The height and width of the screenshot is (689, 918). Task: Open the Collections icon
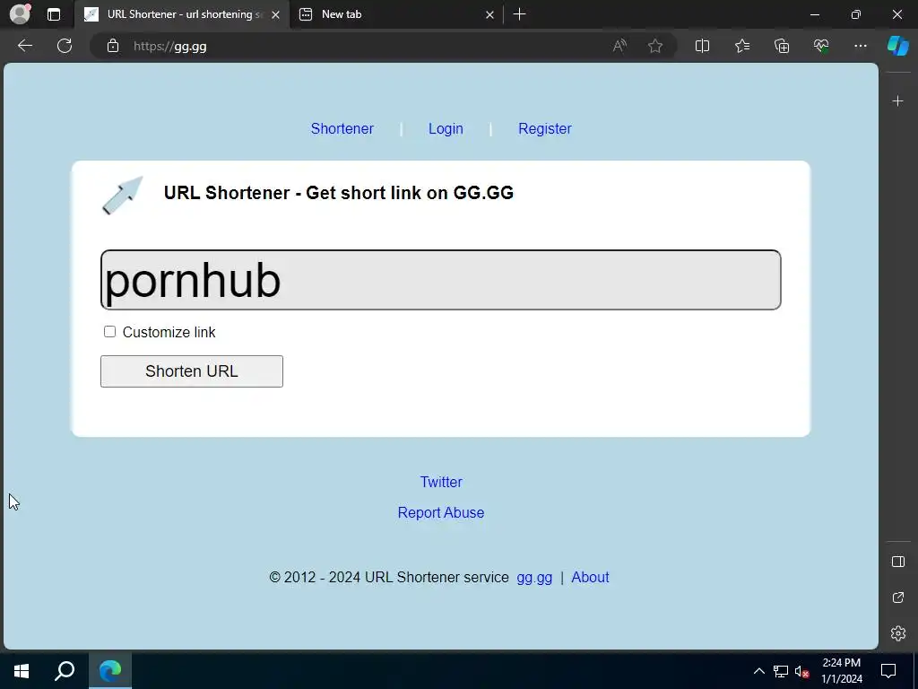[x=782, y=46]
